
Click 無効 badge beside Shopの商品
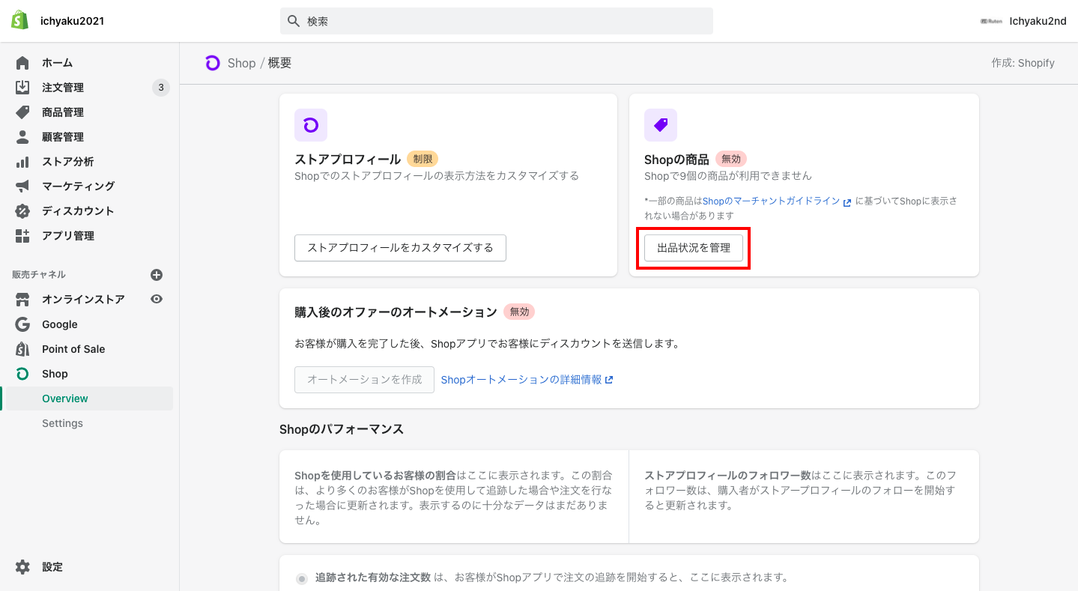(x=731, y=159)
